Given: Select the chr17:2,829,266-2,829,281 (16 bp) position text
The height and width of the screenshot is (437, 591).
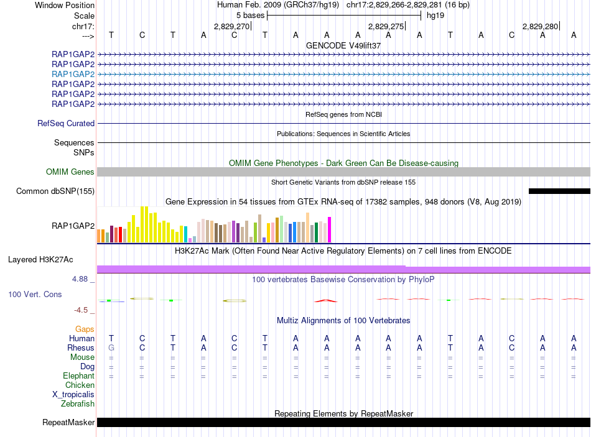Looking at the screenshot, I should coord(408,5).
